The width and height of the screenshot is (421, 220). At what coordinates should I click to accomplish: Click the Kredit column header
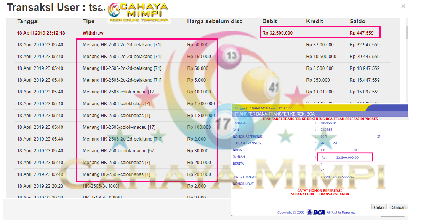314,21
